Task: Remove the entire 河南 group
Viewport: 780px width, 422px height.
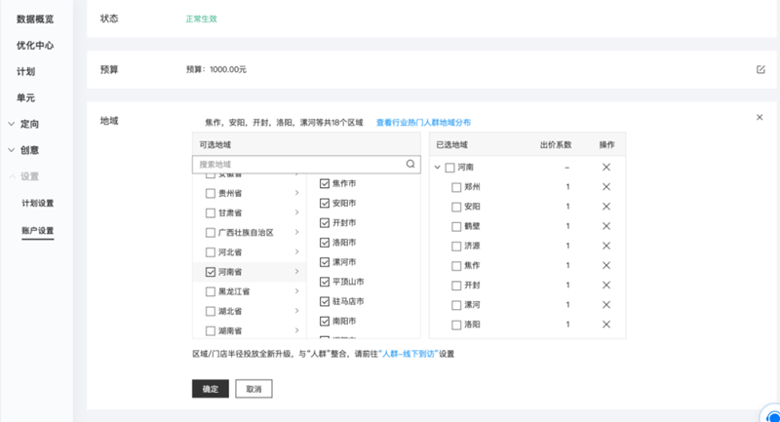Action: coord(606,168)
